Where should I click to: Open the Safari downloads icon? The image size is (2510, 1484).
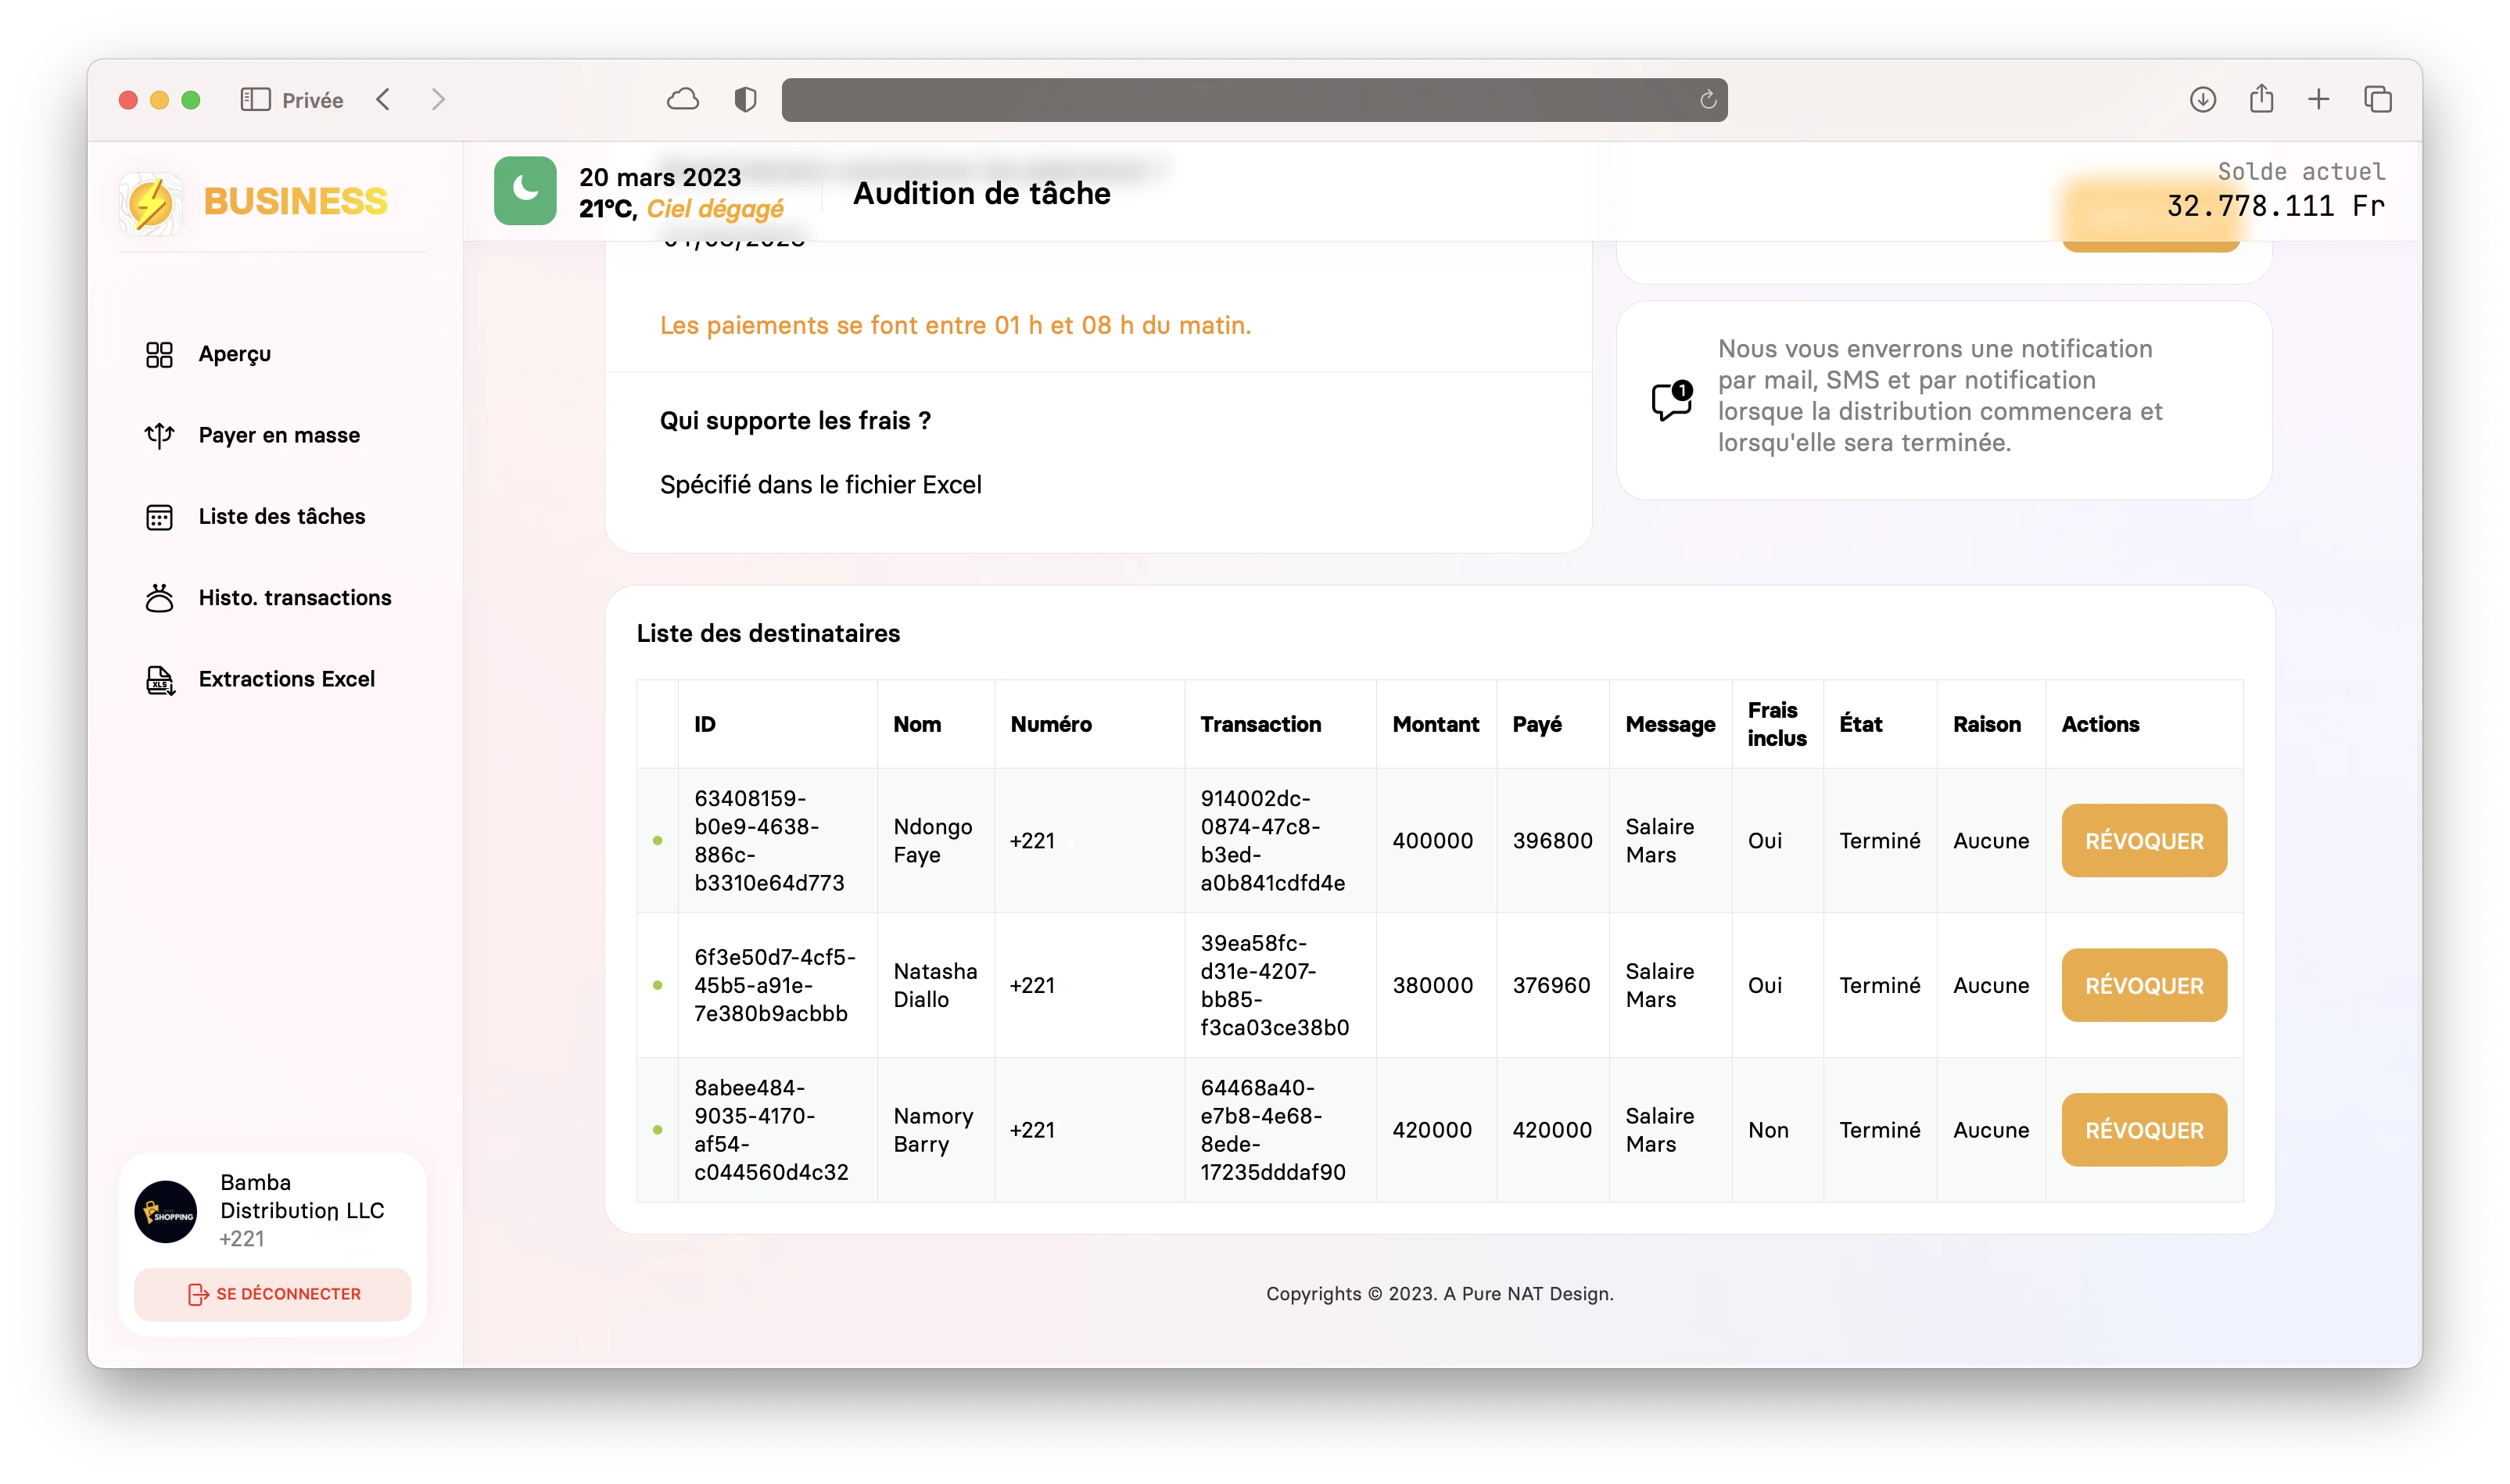click(2202, 99)
